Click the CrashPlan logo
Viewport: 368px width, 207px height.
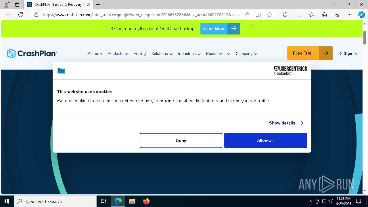32,53
